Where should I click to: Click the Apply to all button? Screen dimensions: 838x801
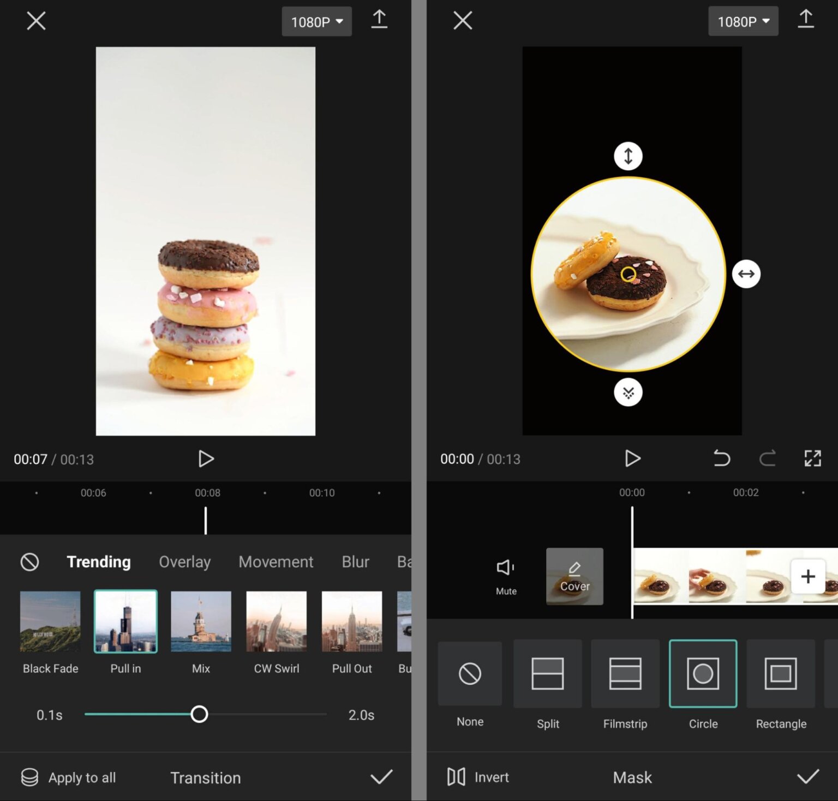[69, 777]
